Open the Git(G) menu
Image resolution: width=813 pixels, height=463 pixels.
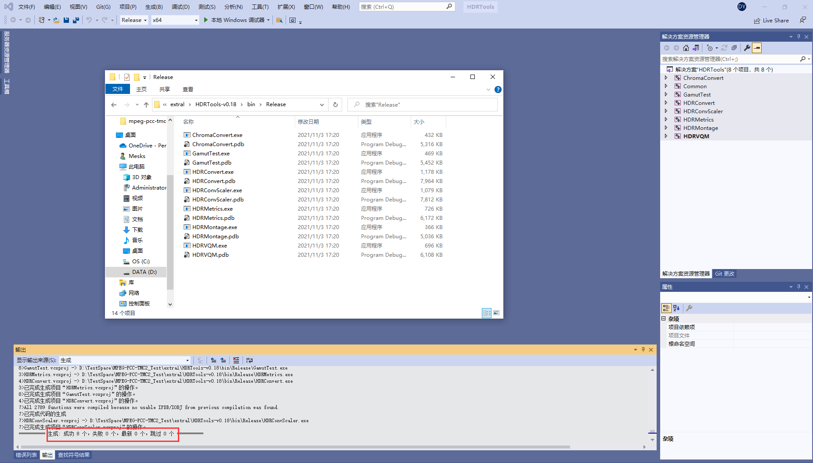(103, 7)
